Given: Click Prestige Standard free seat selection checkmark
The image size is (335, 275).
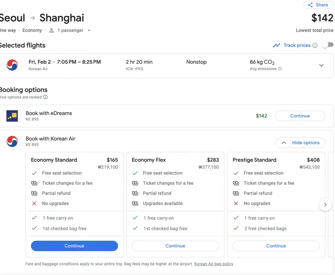Looking at the screenshot, I should tap(236, 173).
